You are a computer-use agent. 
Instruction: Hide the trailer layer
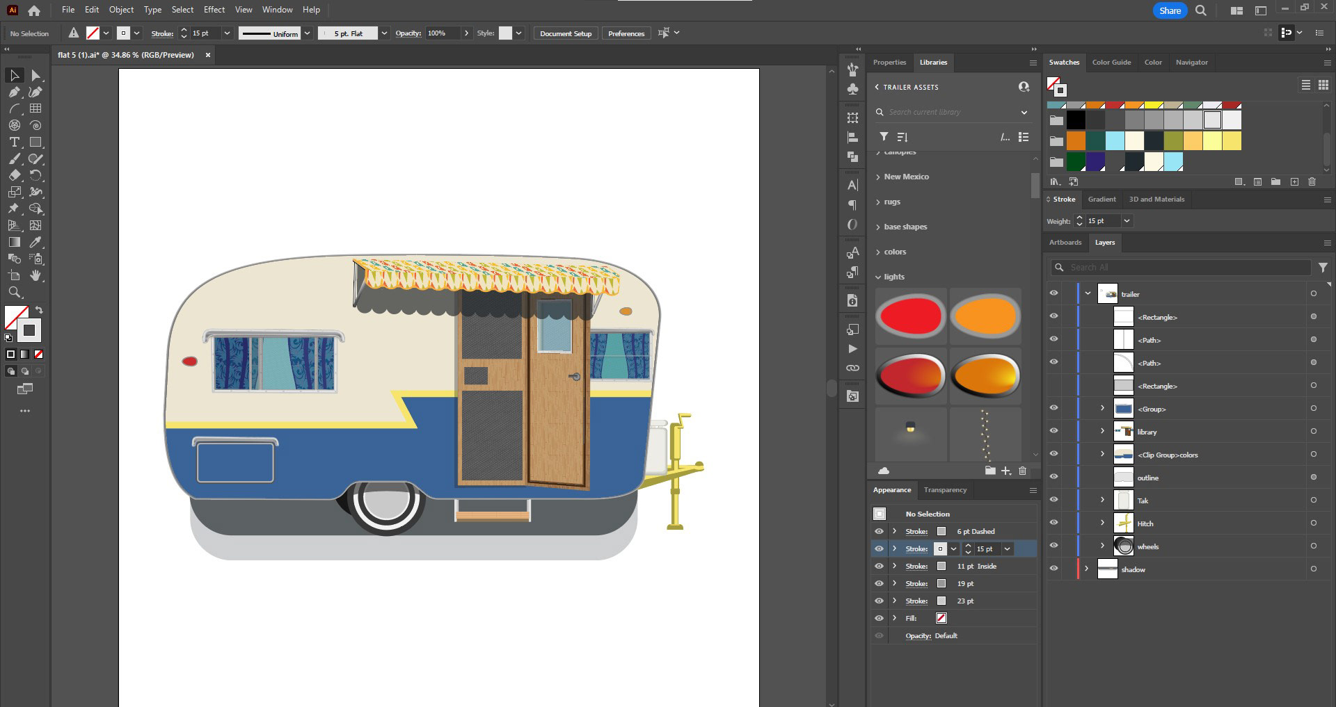pos(1054,293)
